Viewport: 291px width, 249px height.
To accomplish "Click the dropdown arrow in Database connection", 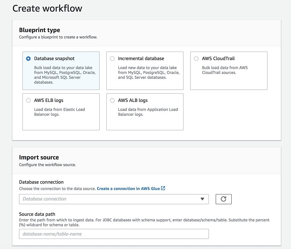I will click(202, 199).
